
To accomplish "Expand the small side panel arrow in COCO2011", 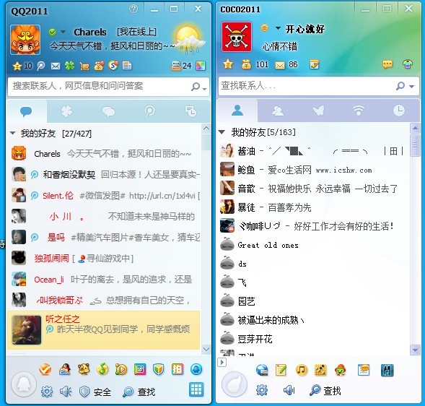I will (x=222, y=363).
